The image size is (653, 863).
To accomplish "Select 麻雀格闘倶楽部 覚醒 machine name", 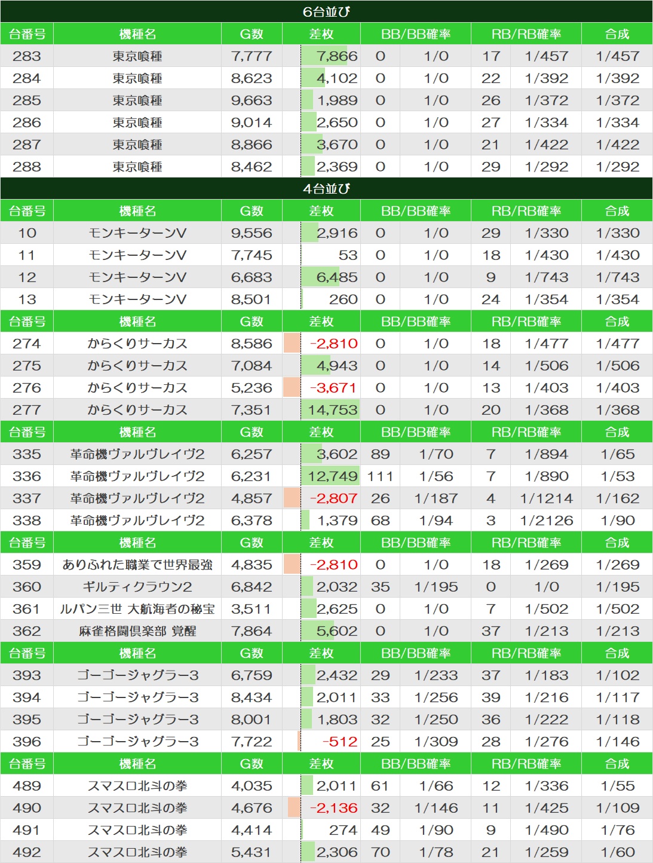I will [x=137, y=631].
